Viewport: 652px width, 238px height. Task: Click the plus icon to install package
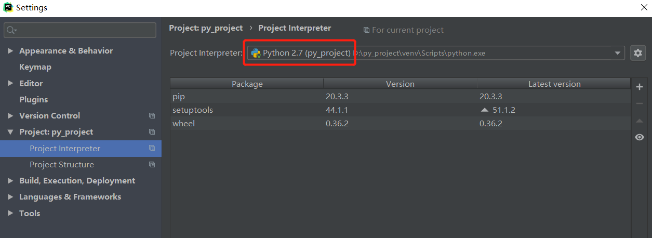coord(640,87)
